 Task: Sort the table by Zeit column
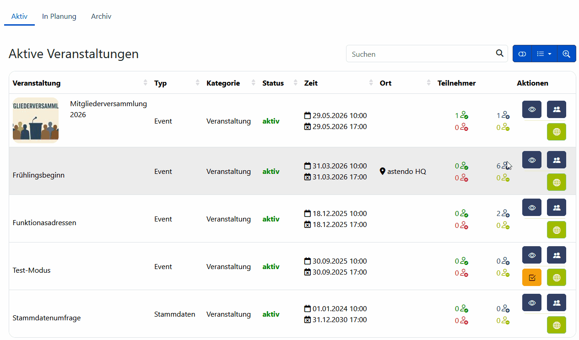[311, 83]
